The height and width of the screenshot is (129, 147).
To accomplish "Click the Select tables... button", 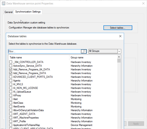I will tap(118, 28).
